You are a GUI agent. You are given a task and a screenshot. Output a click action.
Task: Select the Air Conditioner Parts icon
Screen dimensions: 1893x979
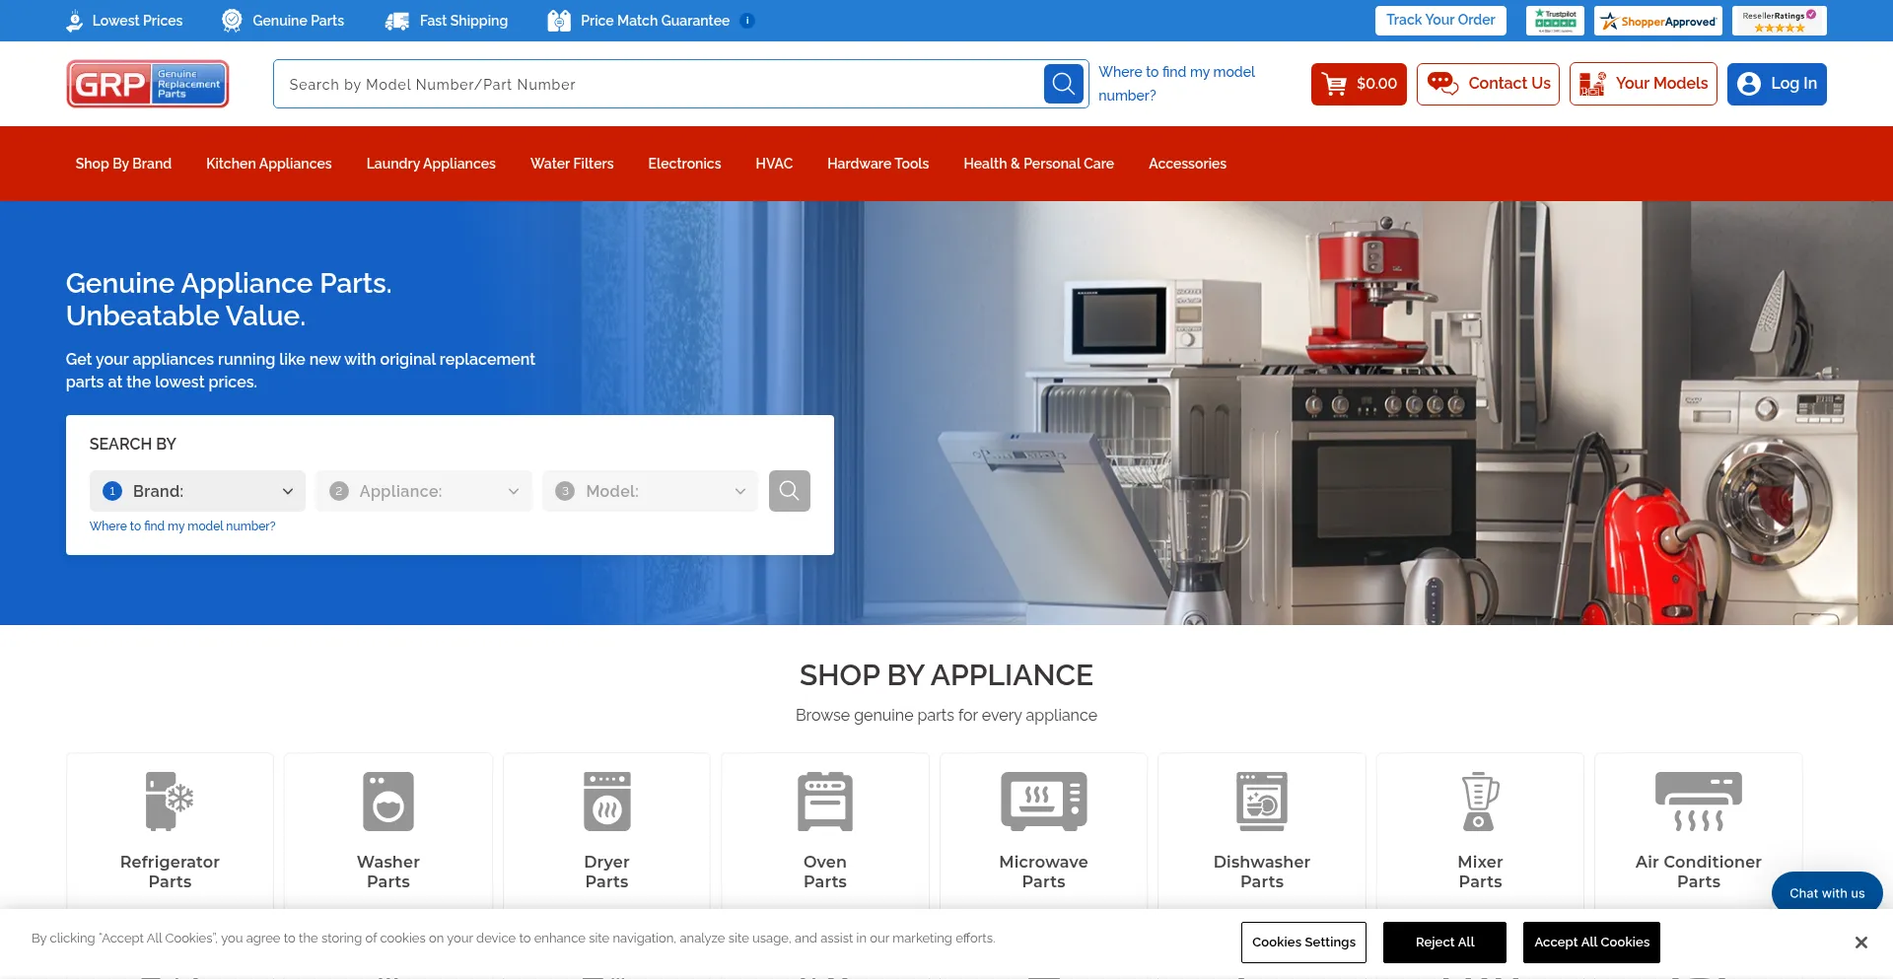(x=1698, y=801)
